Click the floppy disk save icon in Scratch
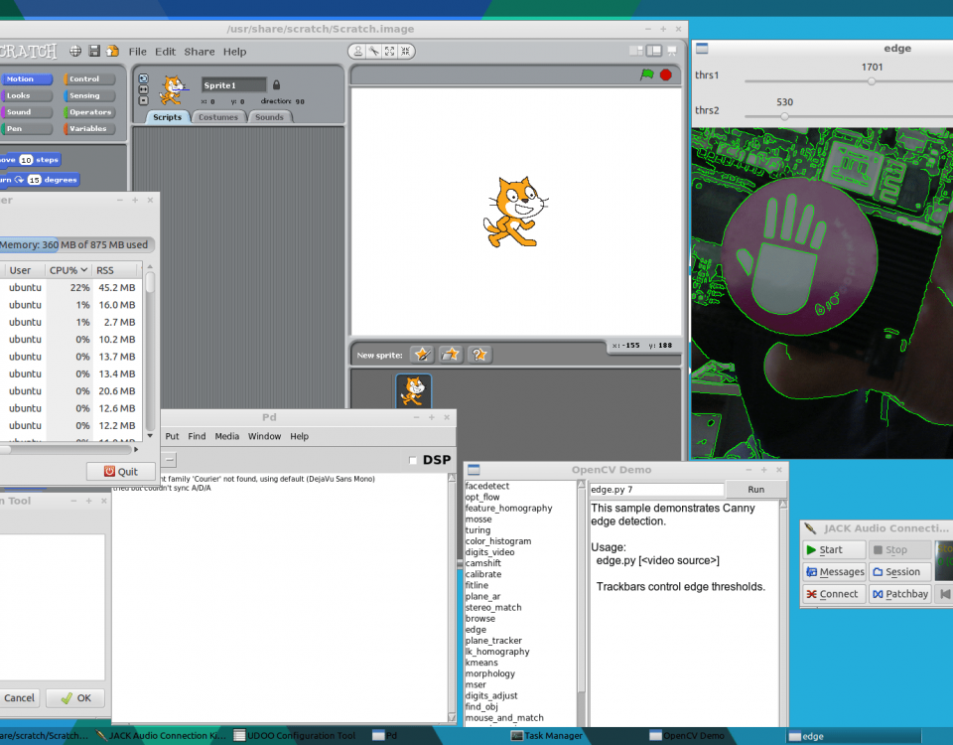Screen dimensions: 953x745 (94, 51)
